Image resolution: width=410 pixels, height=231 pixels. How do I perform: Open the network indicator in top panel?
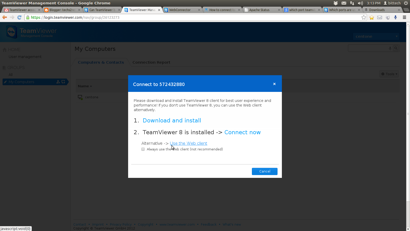[x=352, y=3]
